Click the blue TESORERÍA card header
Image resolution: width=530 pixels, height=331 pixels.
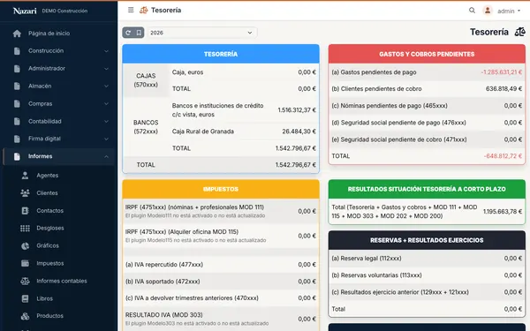point(221,54)
